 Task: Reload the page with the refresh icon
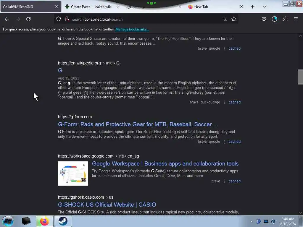click(x=28, y=19)
